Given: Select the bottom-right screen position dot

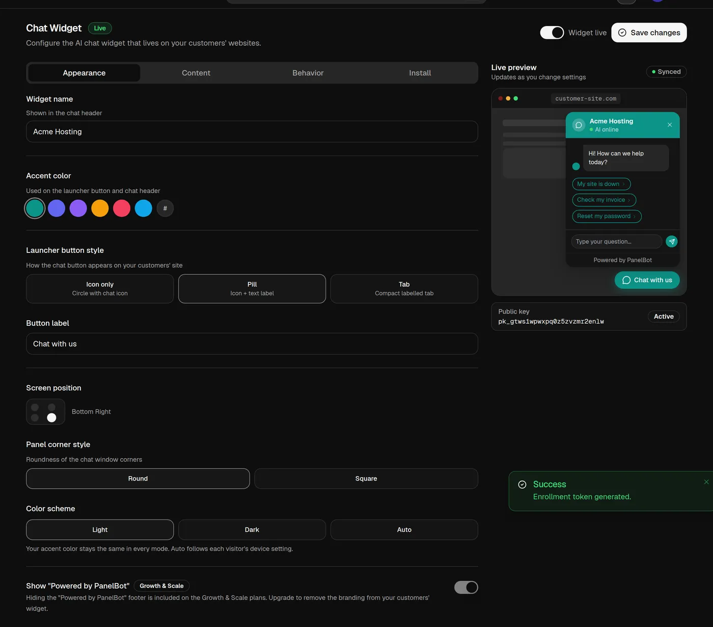Looking at the screenshot, I should point(51,418).
